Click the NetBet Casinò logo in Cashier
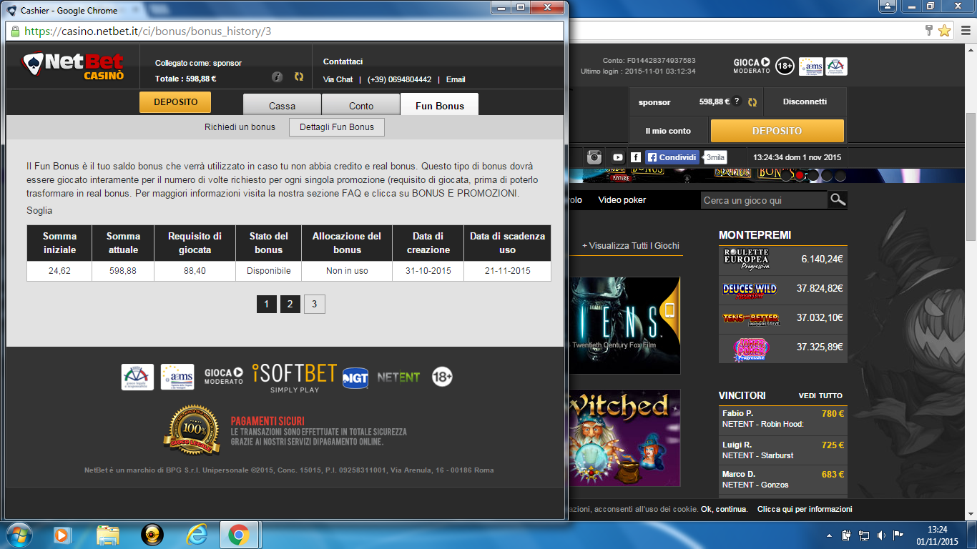Screen dimensions: 977x549 72,66
